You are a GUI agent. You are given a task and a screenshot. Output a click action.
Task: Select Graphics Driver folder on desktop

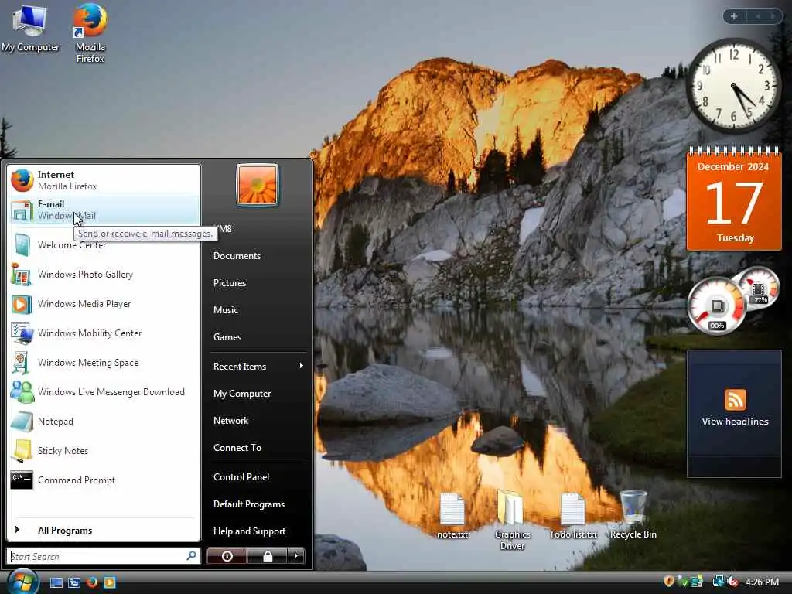tap(512, 521)
